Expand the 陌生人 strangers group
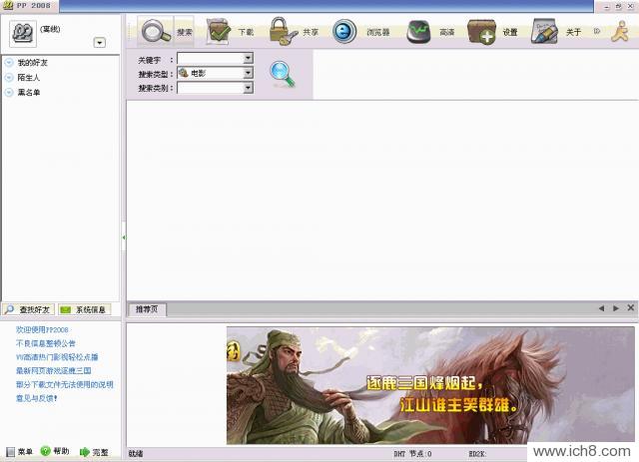The height and width of the screenshot is (462, 639). click(x=9, y=77)
